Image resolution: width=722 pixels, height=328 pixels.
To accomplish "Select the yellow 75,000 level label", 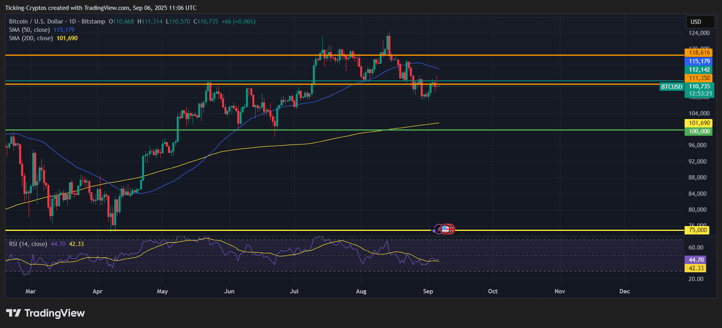I will tap(697, 230).
